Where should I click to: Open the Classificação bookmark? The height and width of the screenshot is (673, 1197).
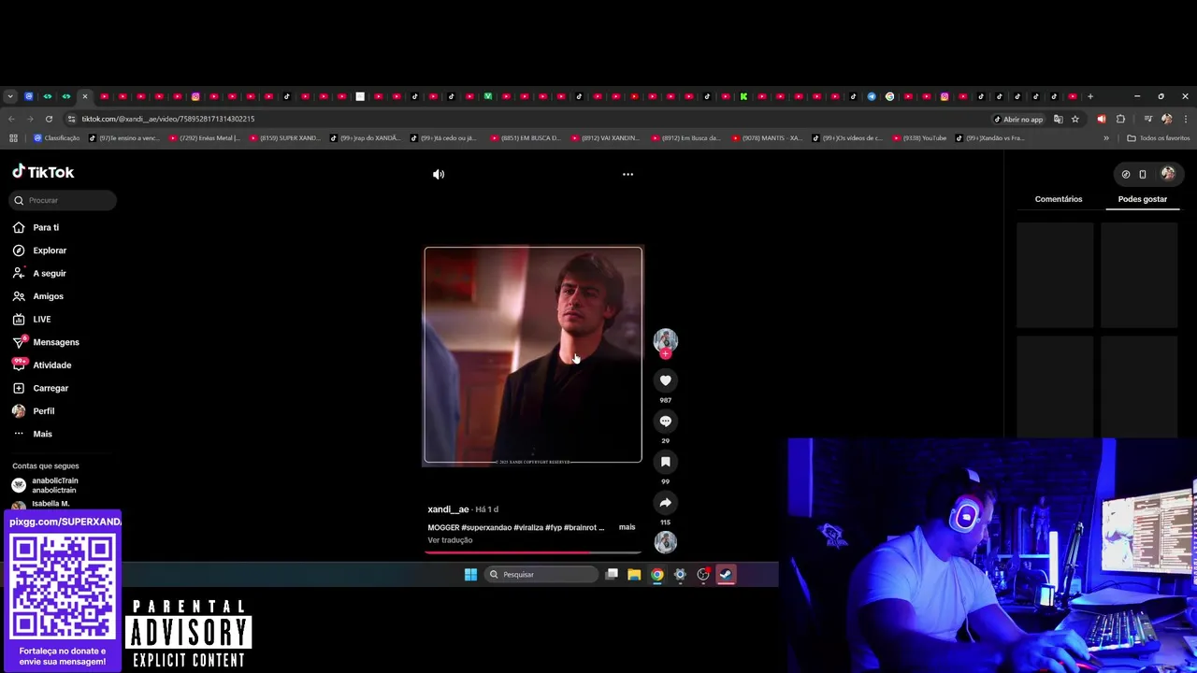coord(57,138)
